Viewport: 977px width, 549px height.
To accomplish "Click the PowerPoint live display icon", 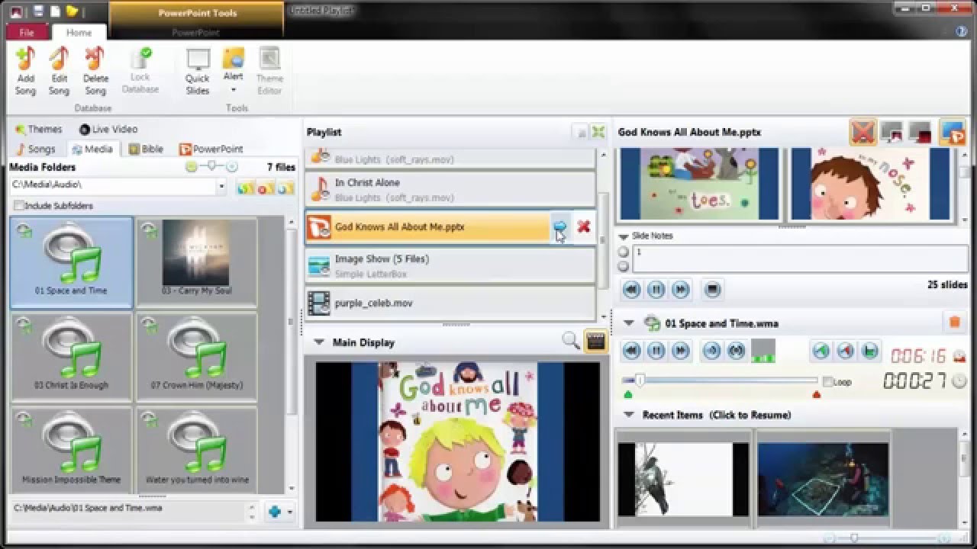I will (x=953, y=133).
